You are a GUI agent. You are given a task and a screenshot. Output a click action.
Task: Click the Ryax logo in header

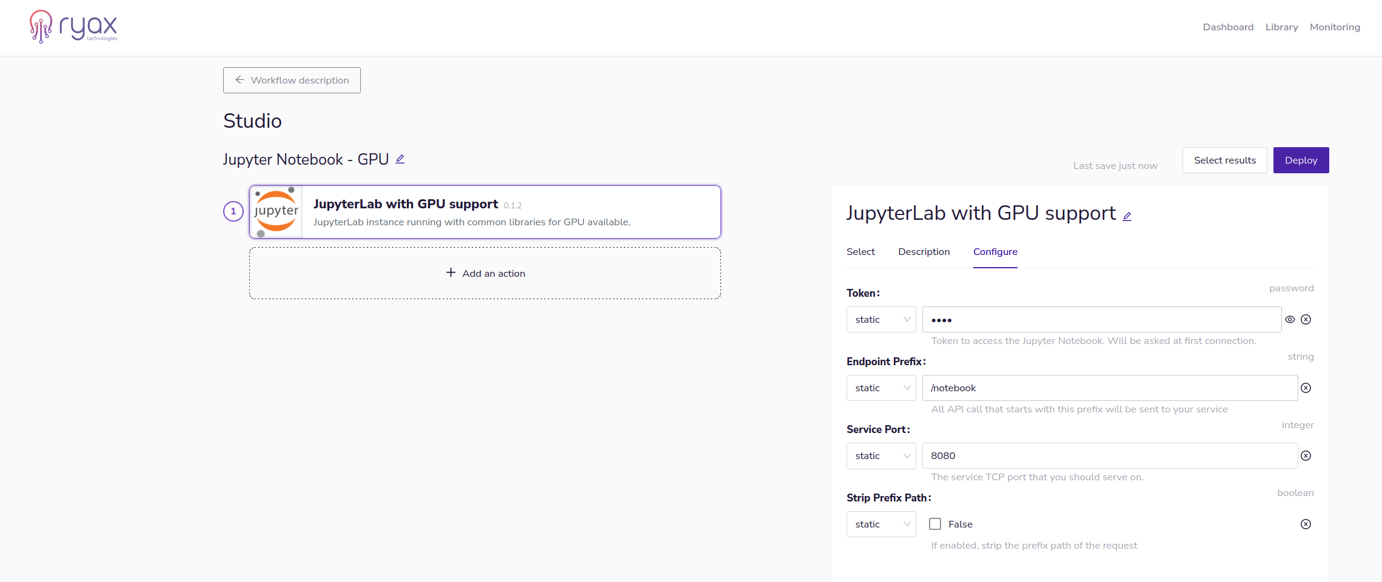[73, 27]
